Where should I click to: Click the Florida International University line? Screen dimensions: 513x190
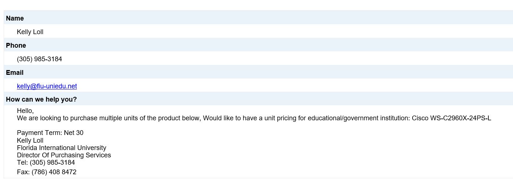(61, 148)
